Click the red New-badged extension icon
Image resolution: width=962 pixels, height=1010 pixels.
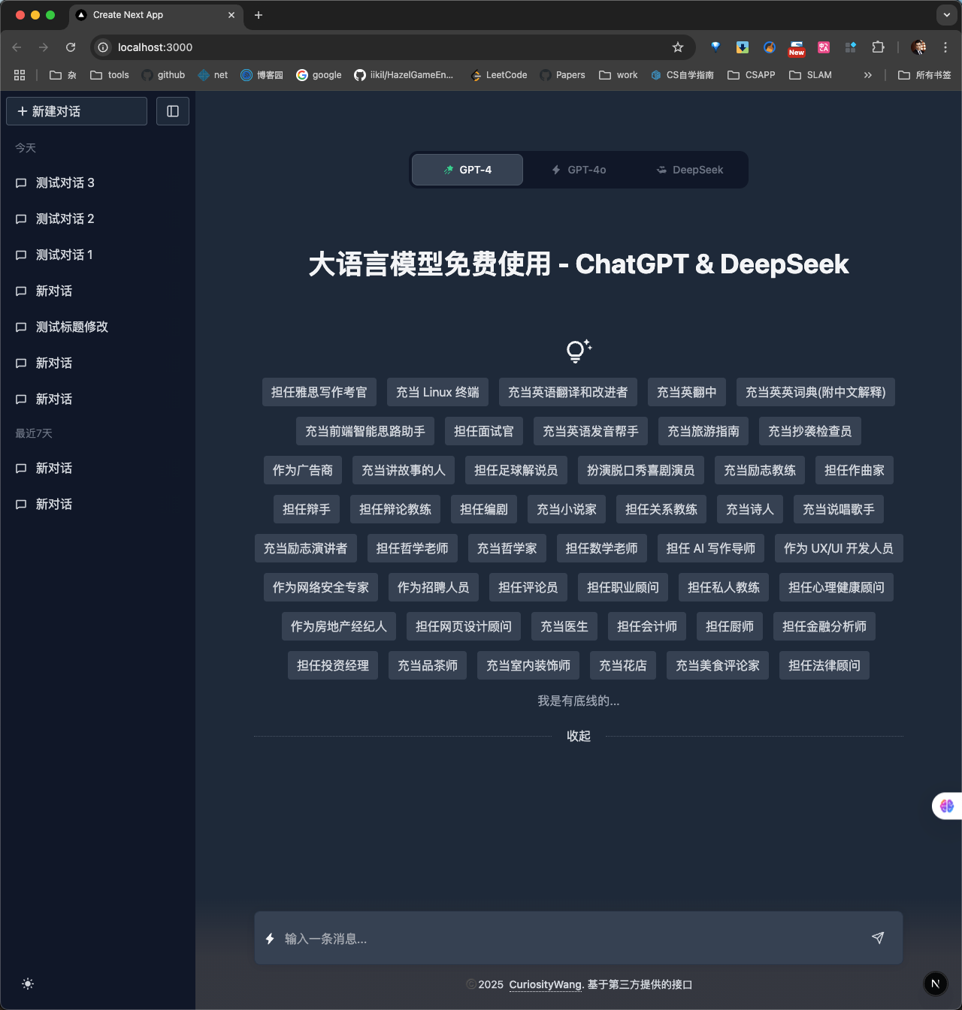[x=797, y=48]
